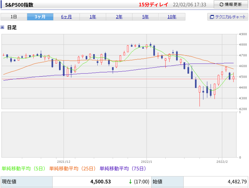Click the 情報更新 refresh button

(231, 4)
